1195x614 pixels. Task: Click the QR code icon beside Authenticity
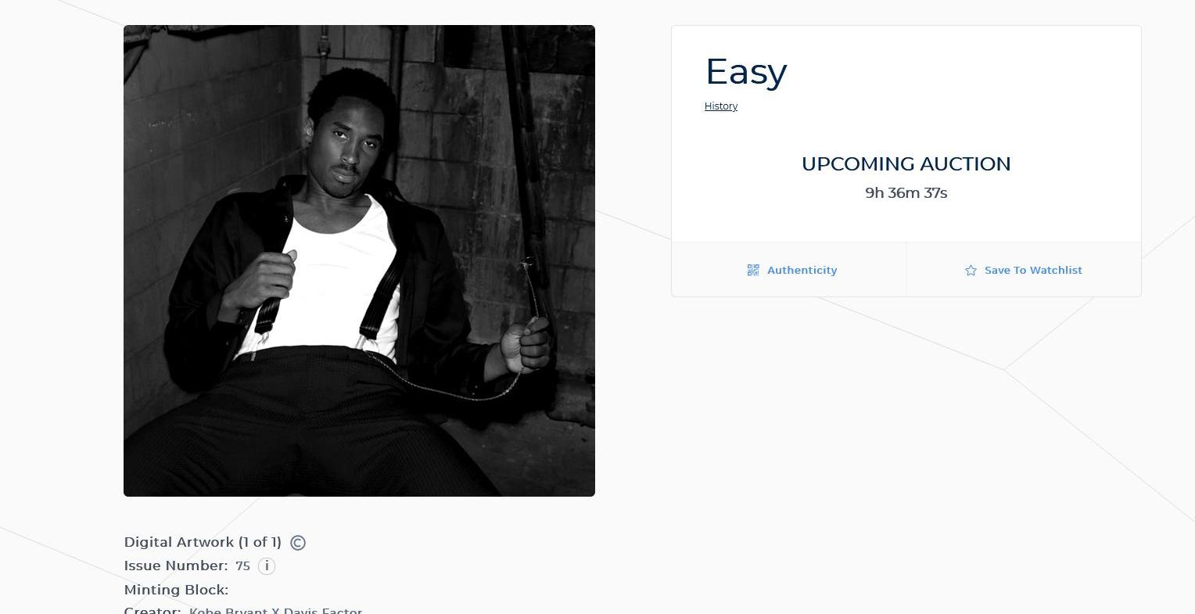753,270
